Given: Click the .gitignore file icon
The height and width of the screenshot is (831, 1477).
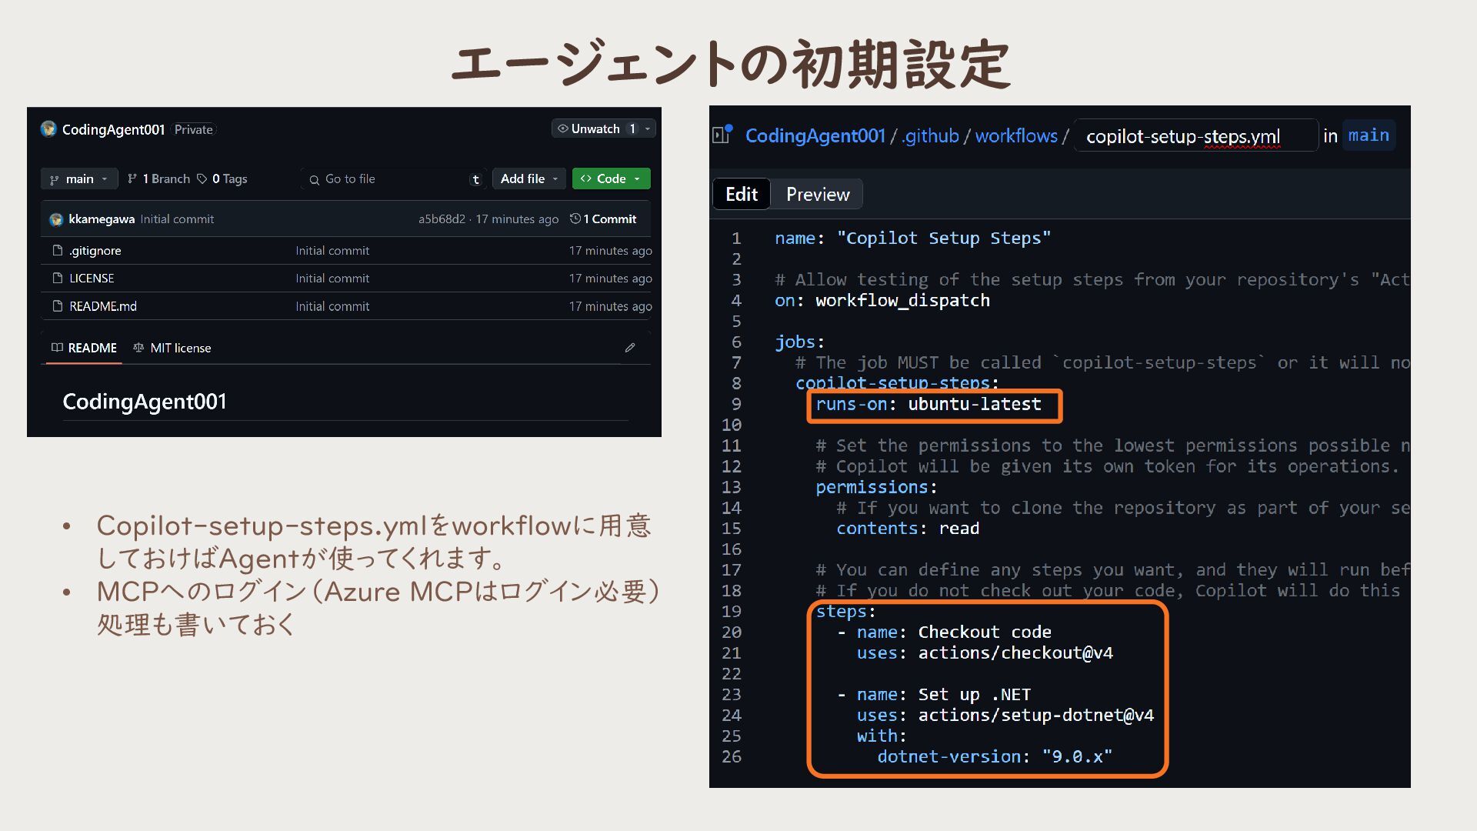Looking at the screenshot, I should (57, 251).
